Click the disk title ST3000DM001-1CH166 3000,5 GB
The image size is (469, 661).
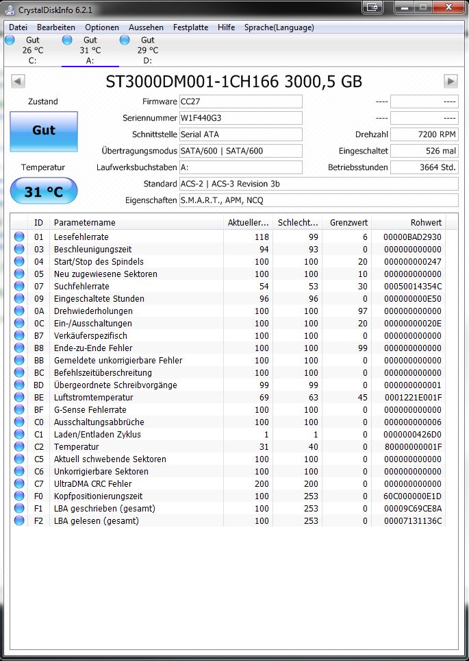coord(233,82)
